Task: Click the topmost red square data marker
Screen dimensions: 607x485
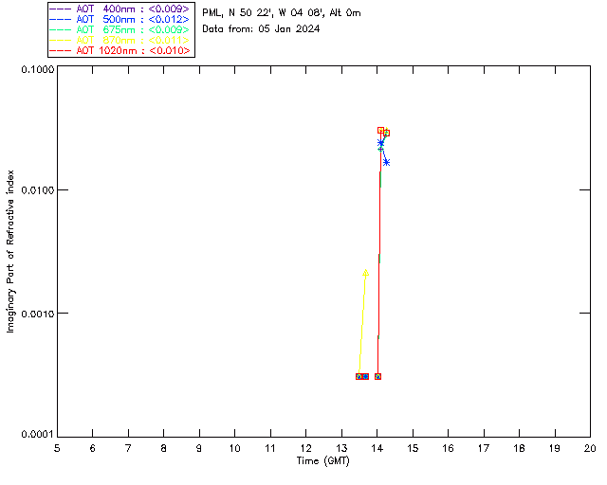Action: point(381,131)
